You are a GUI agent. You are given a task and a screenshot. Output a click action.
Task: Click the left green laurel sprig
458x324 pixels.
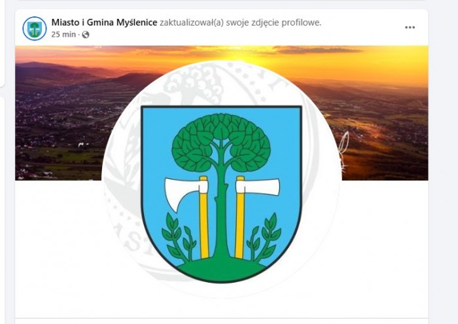[178, 237]
